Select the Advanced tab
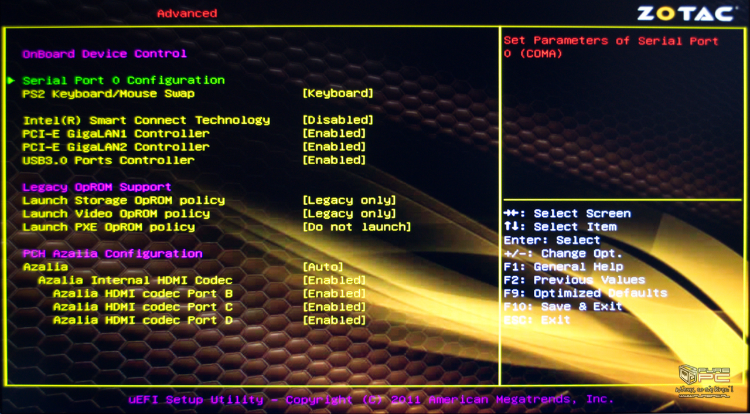This screenshot has width=750, height=414. (187, 13)
